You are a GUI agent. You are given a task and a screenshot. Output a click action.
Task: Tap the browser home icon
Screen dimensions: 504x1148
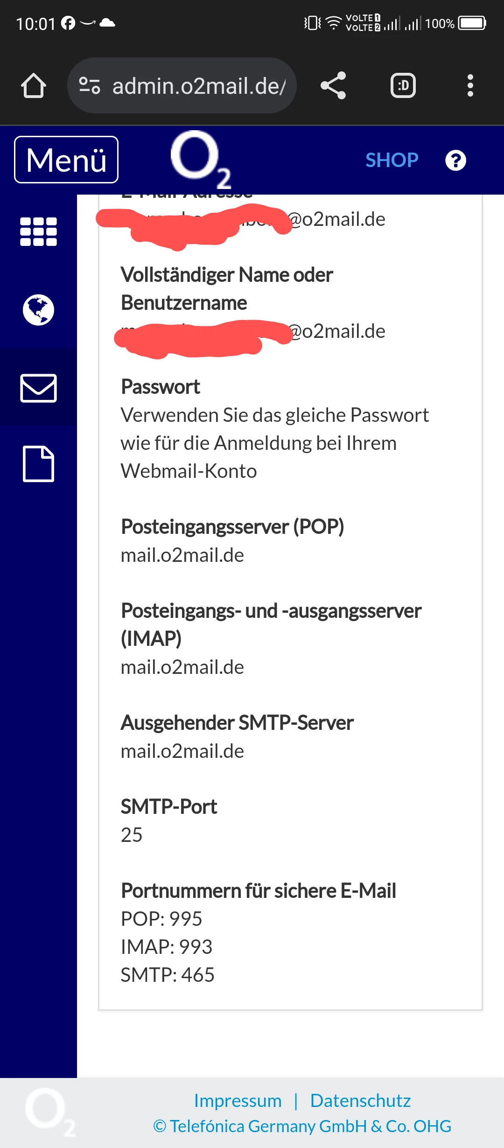click(34, 86)
